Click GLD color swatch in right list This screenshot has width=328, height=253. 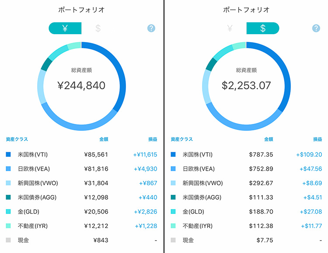point(173,211)
